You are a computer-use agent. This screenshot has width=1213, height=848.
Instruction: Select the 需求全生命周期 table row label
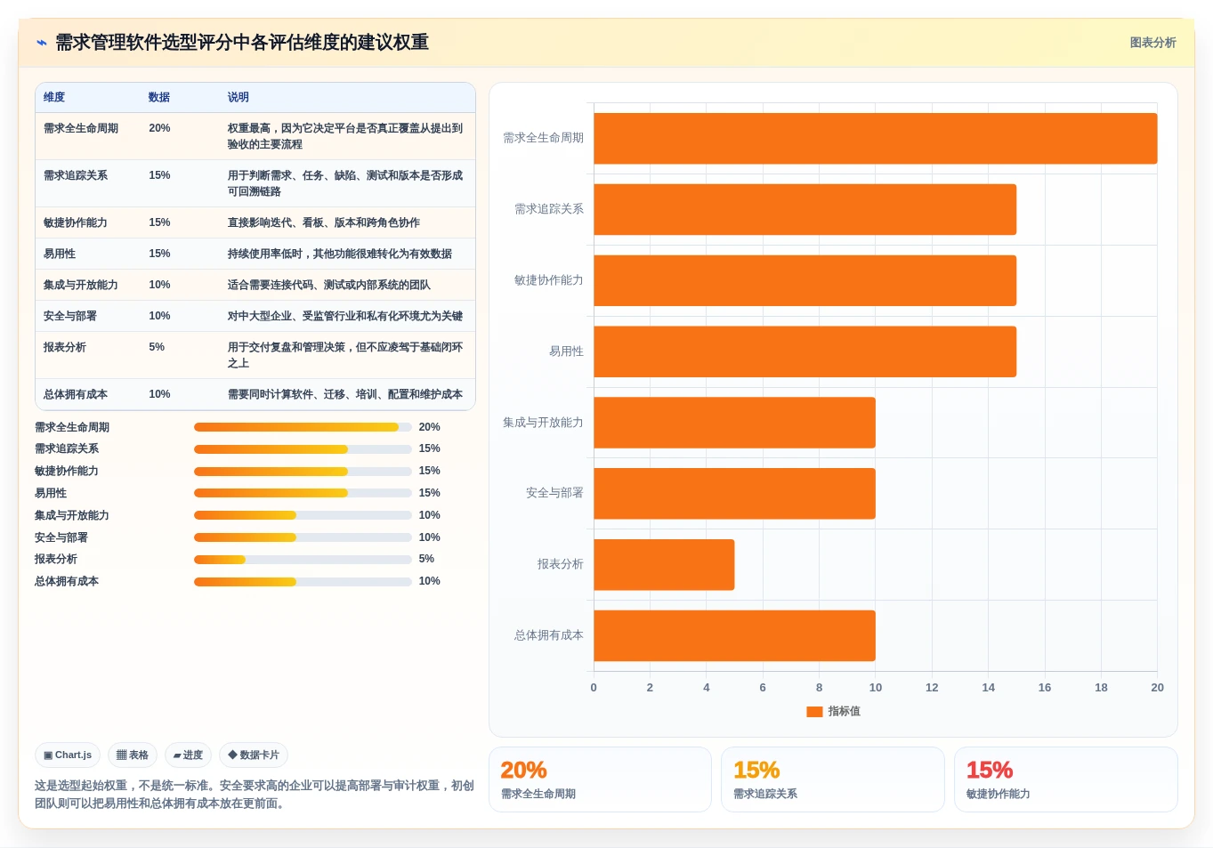(81, 128)
